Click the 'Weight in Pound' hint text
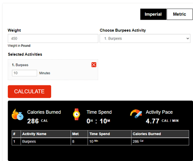193x161 pixels. click(19, 46)
